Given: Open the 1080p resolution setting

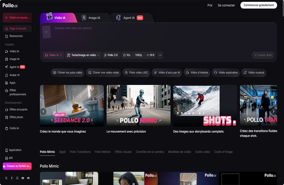Looking at the screenshot, I should [x=139, y=55].
